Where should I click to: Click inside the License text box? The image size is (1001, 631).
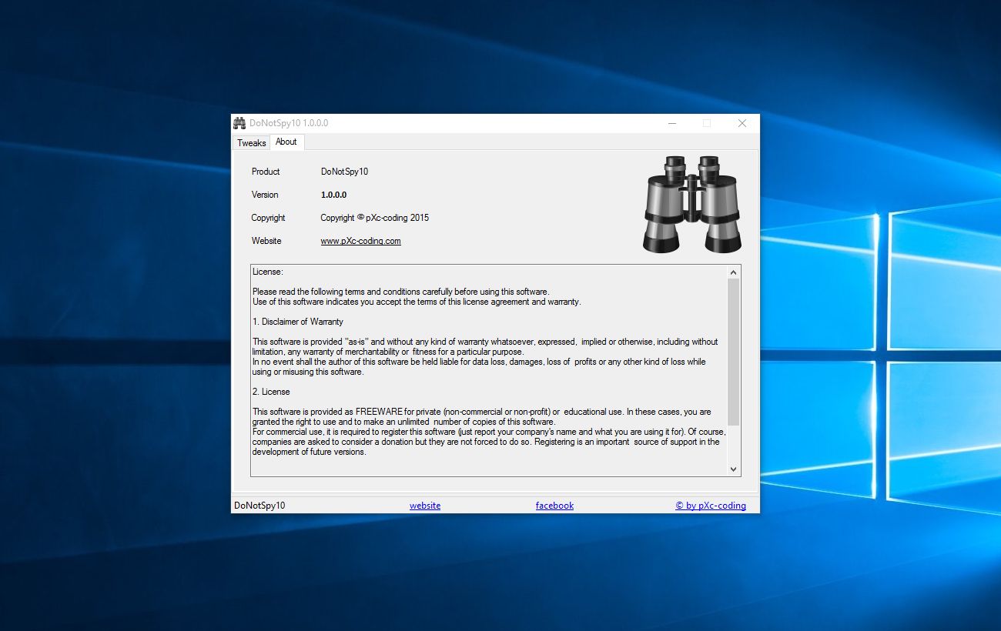[x=496, y=371]
